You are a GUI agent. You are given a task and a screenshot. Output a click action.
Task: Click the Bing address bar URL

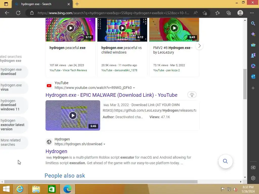coord(113,13)
